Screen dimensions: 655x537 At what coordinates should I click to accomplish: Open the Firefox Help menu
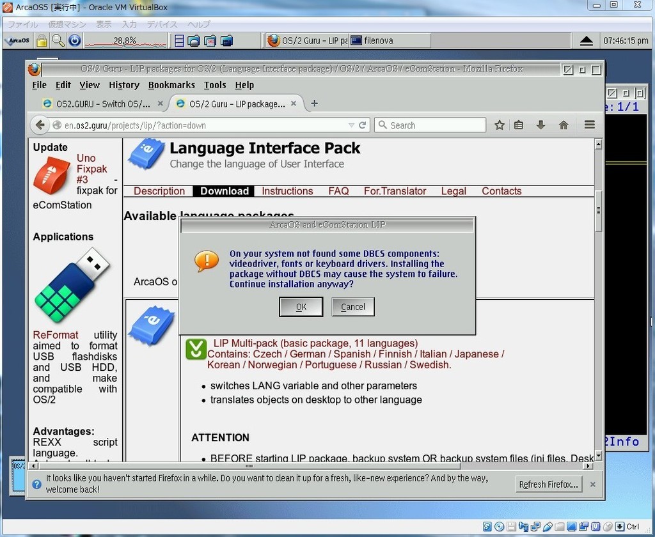[244, 85]
